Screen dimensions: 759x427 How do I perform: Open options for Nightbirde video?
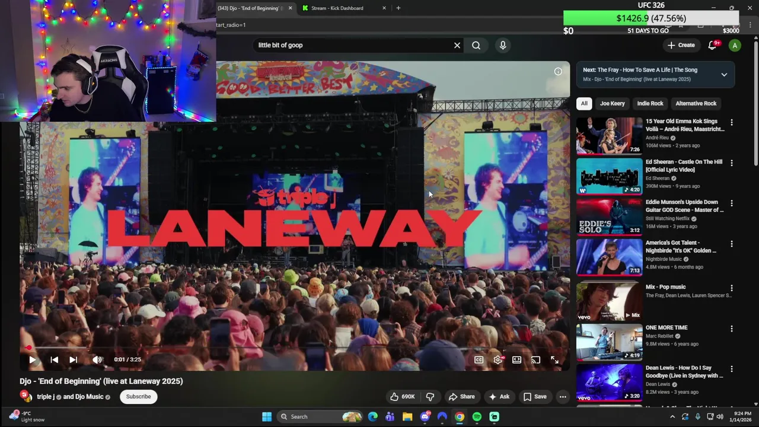pyautogui.click(x=732, y=244)
